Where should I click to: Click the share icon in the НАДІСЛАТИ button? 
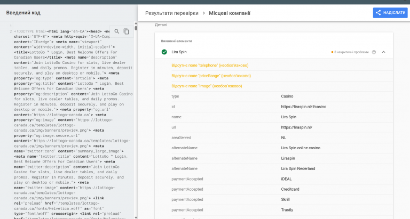coord(379,13)
